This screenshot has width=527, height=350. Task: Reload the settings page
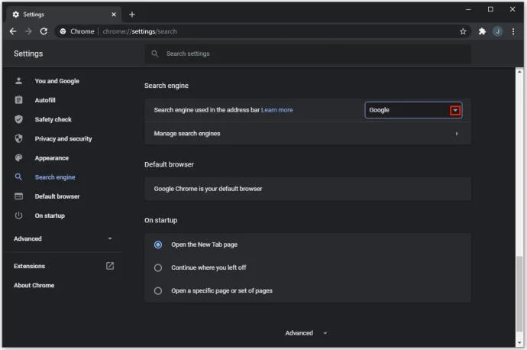tap(44, 31)
